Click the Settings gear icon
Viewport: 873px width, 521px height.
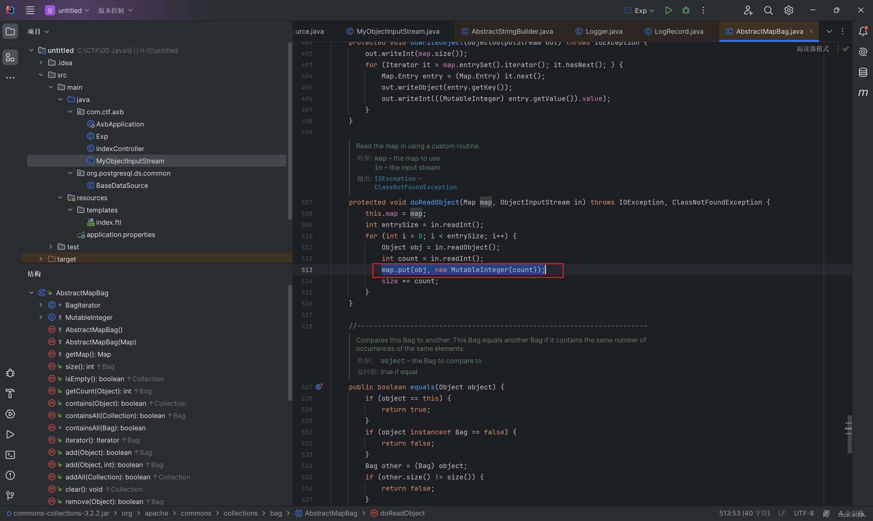[787, 10]
